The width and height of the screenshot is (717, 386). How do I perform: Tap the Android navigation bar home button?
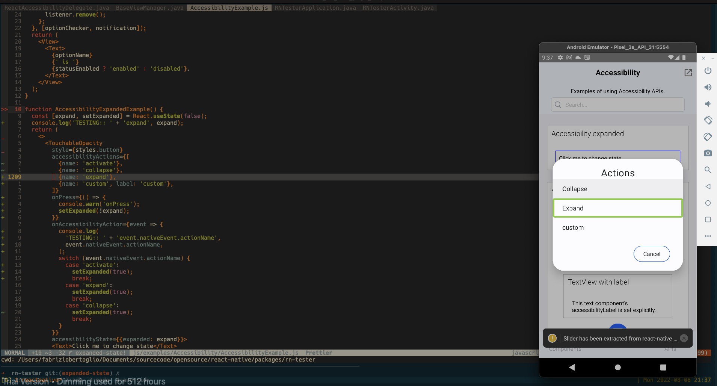pos(617,367)
